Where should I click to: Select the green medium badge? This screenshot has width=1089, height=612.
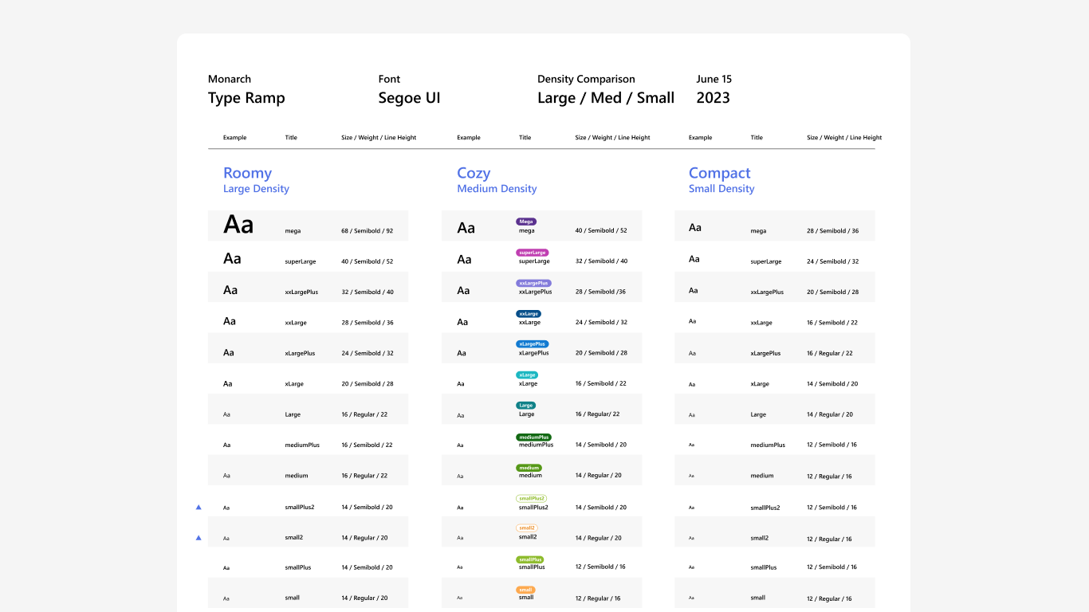point(529,468)
